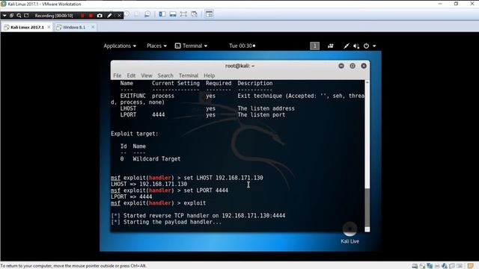Click 'Started reverse TCP handler' line
Image resolution: width=479 pixels, height=269 pixels.
tap(204, 216)
